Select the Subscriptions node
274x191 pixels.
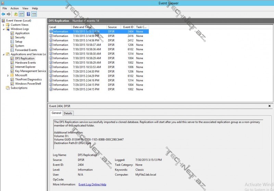pos(19,88)
